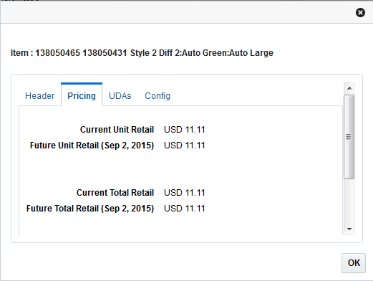Click the scrollbar up arrow
The image size is (373, 281).
point(349,88)
